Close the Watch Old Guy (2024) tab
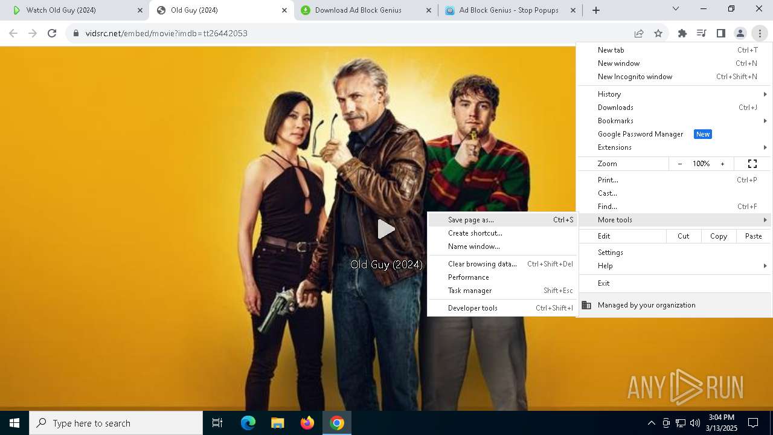The height and width of the screenshot is (435, 773). click(x=140, y=10)
